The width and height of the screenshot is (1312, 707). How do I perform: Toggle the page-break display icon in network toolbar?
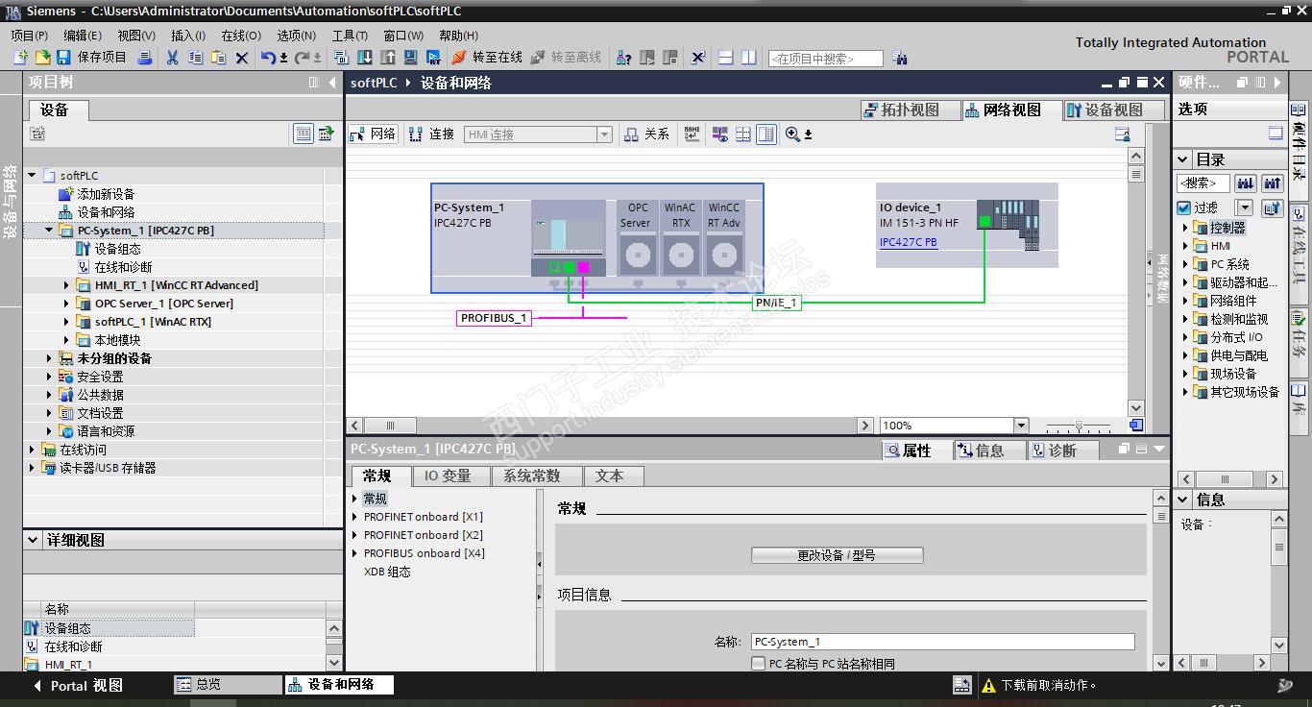coord(742,134)
